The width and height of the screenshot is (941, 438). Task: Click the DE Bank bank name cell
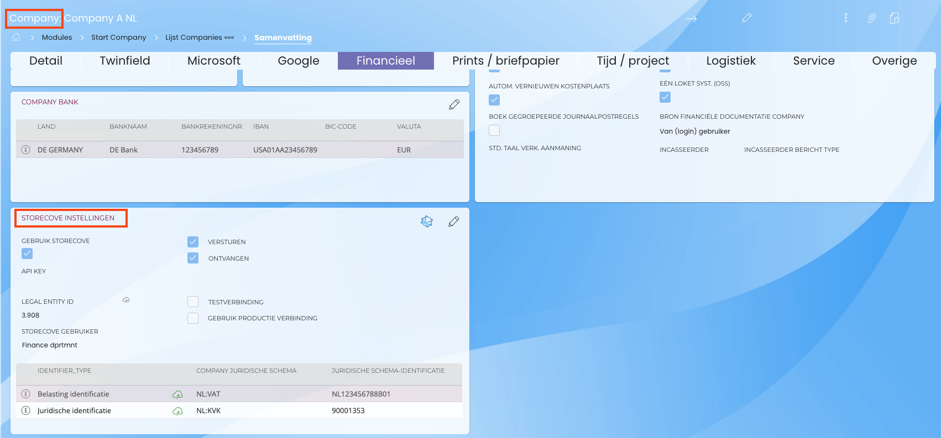(x=124, y=150)
